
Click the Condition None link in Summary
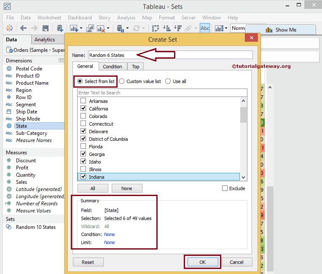(110, 234)
